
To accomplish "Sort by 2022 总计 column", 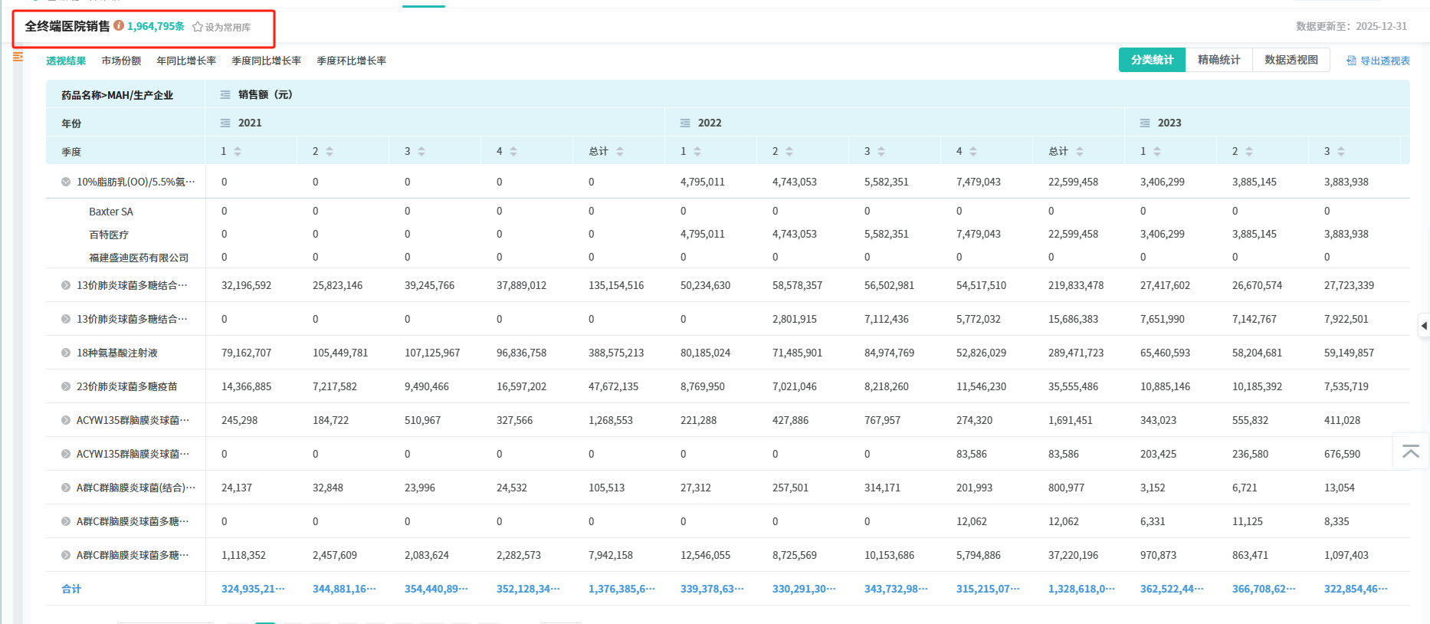I will tap(1080, 152).
